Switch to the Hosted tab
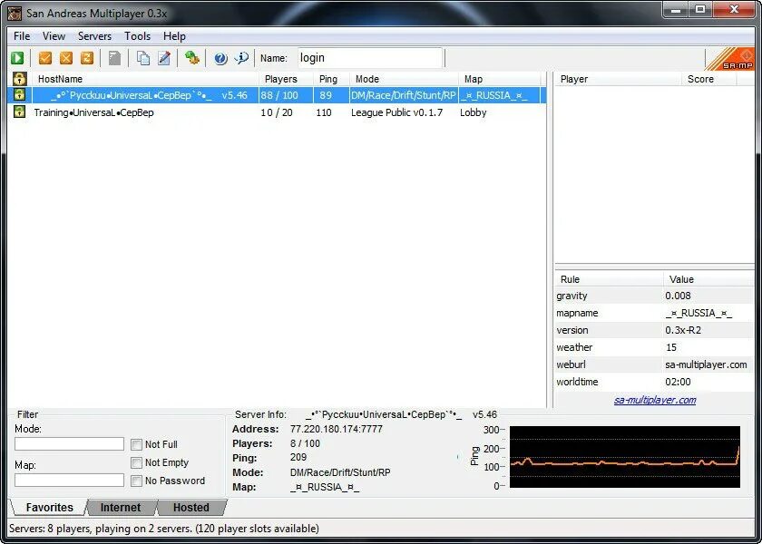The width and height of the screenshot is (762, 544). point(191,508)
